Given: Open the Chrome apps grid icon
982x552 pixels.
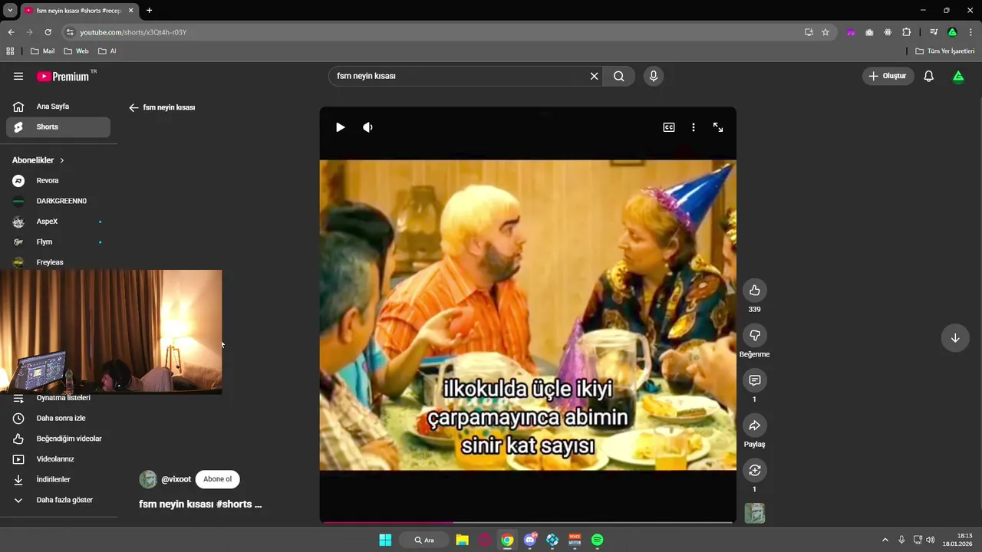Looking at the screenshot, I should (x=10, y=51).
